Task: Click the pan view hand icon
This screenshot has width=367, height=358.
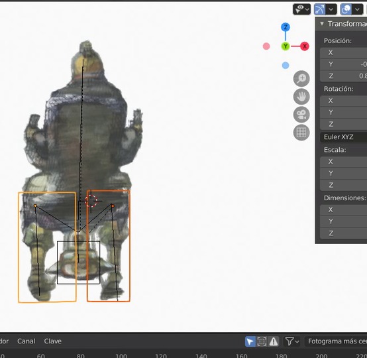Action: (301, 97)
